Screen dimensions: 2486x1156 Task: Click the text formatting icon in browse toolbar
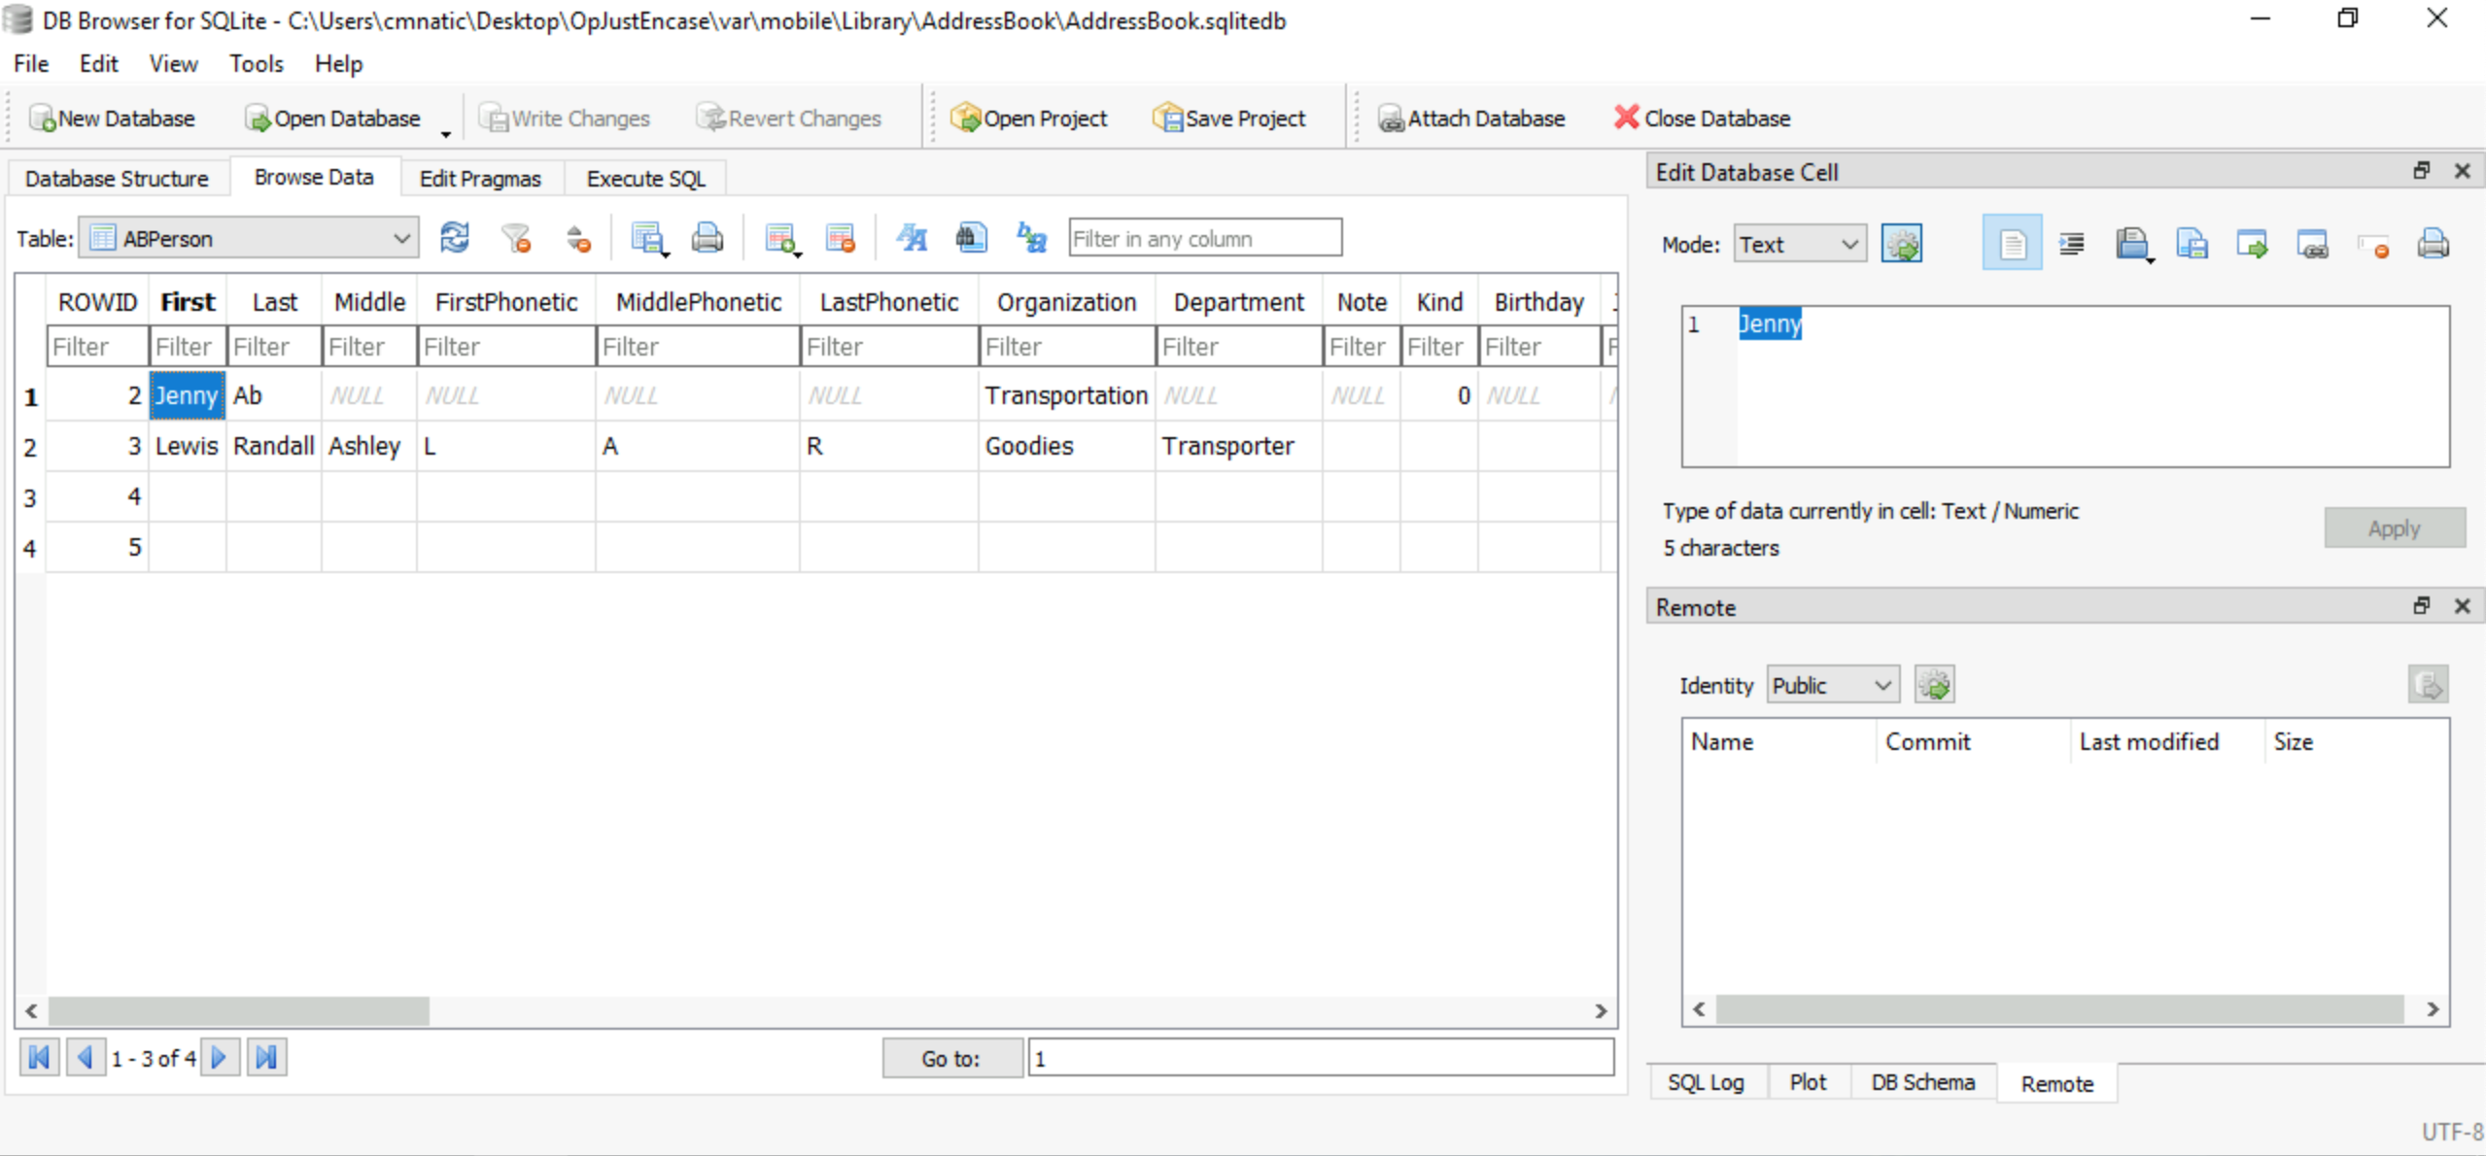[x=912, y=238]
